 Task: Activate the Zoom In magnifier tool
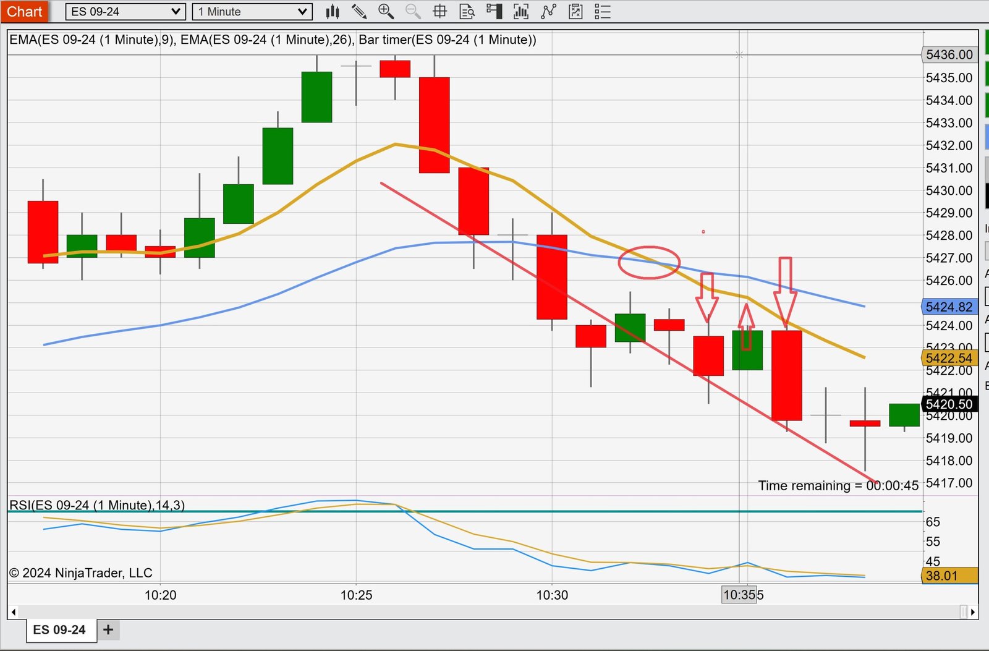(386, 12)
